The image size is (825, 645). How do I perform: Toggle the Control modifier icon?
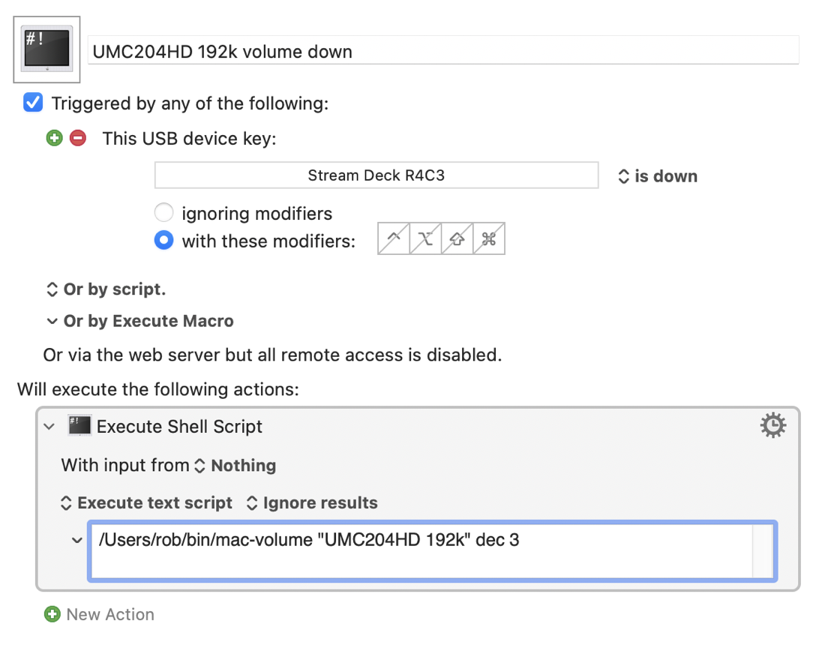(394, 239)
